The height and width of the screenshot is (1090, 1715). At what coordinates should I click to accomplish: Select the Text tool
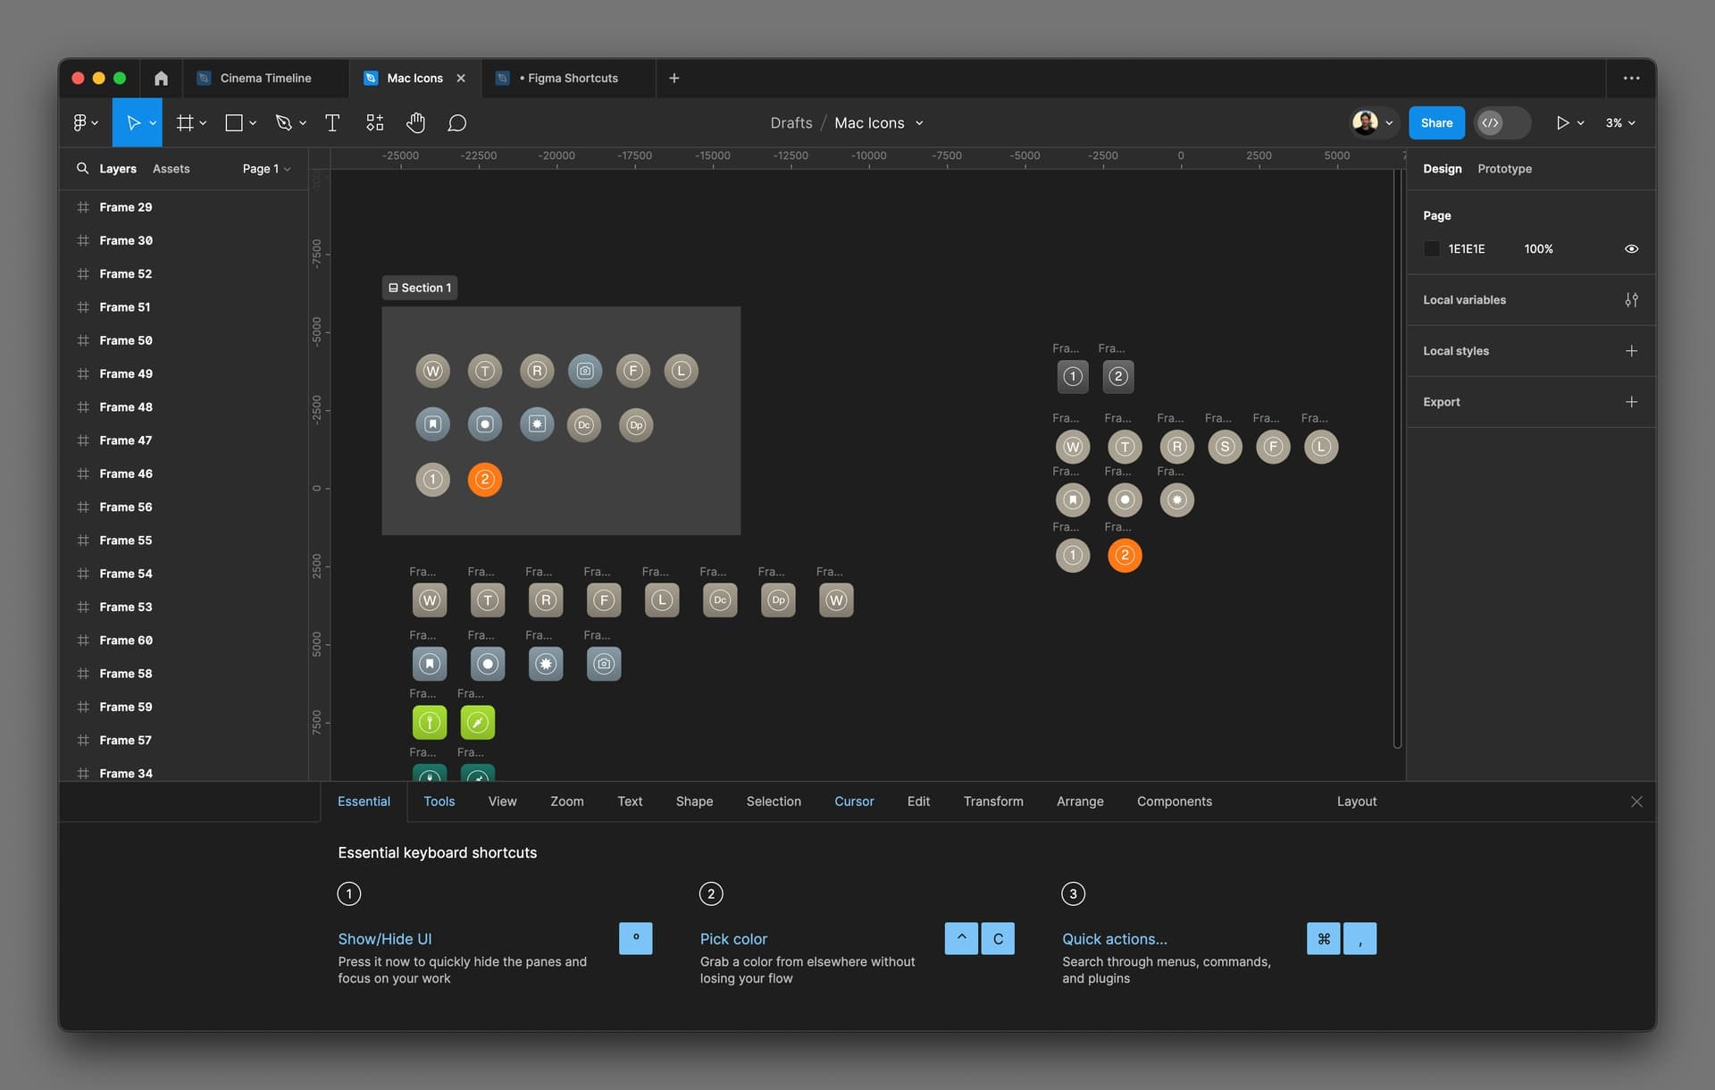[x=332, y=122]
